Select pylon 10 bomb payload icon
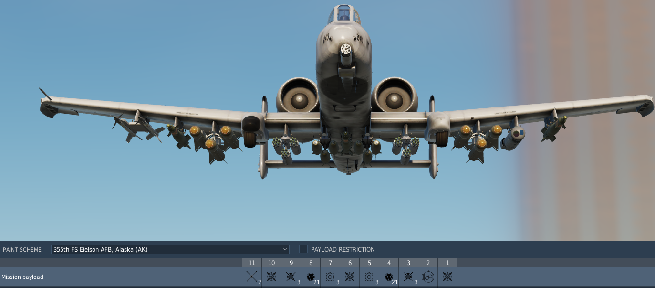 (271, 277)
